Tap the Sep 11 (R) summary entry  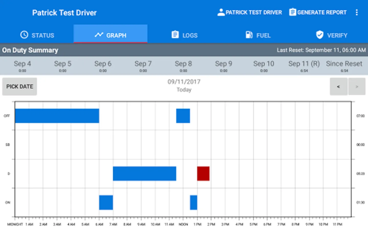[x=304, y=66]
